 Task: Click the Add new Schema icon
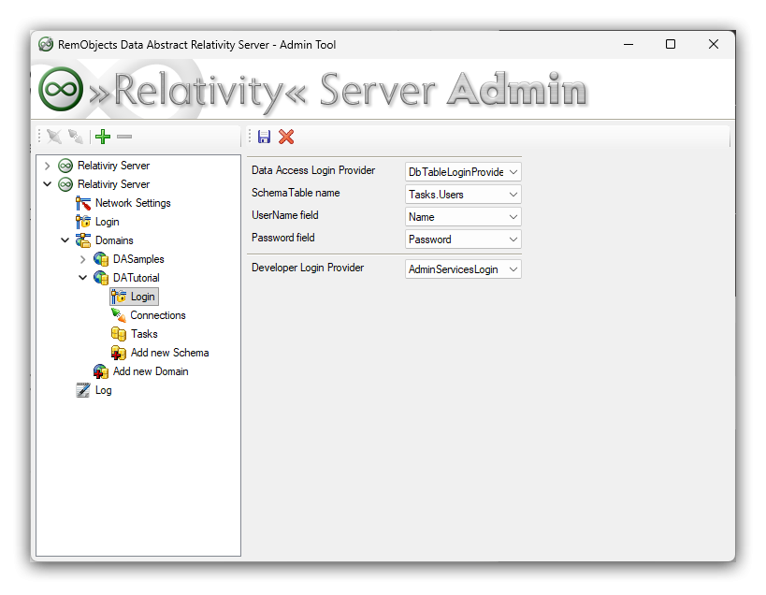[119, 353]
